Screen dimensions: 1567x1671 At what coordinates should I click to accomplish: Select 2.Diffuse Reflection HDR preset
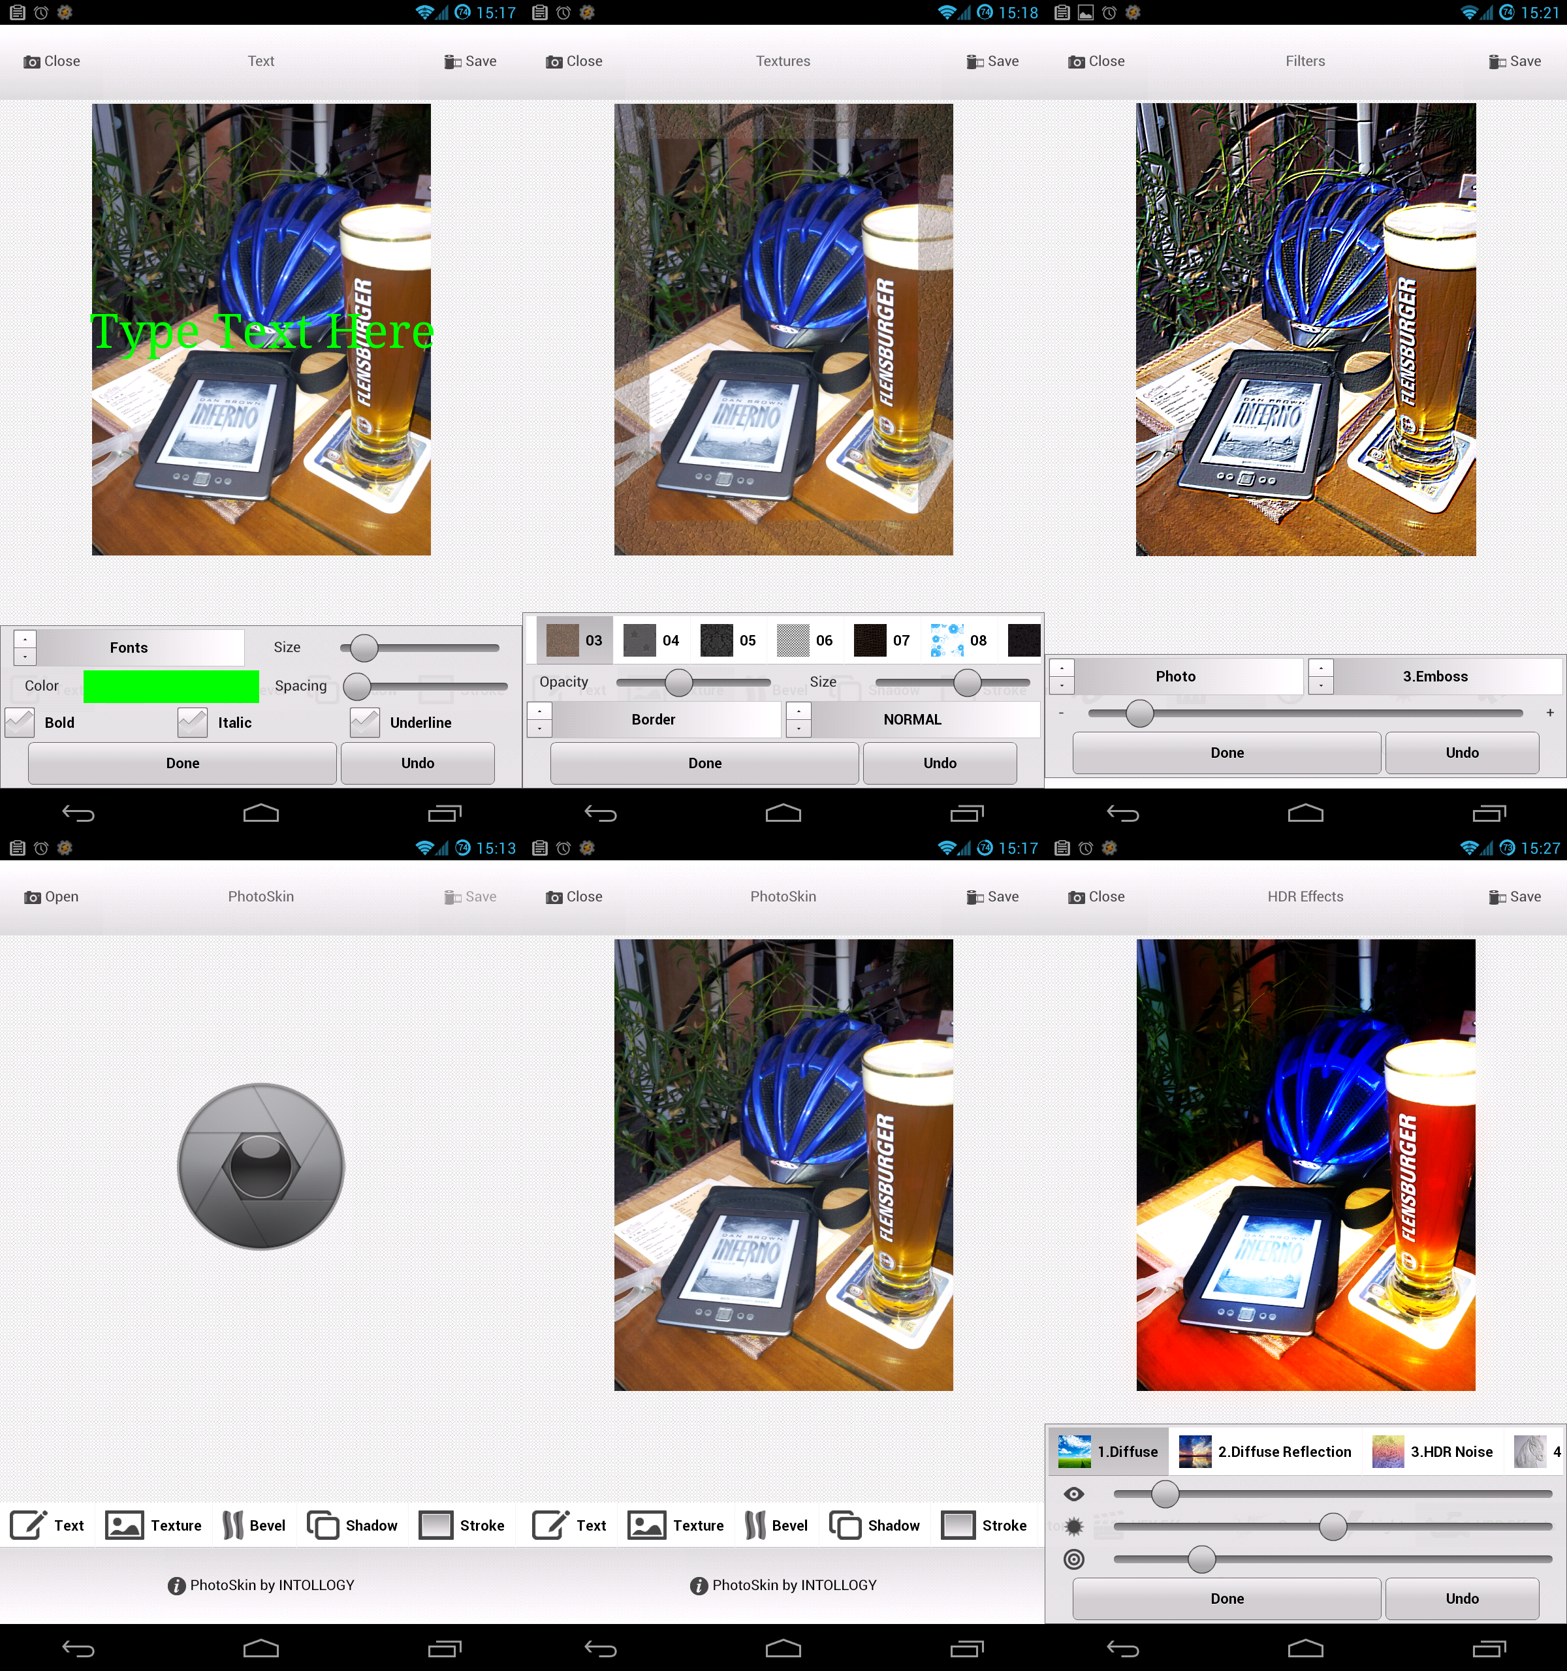(x=1265, y=1452)
